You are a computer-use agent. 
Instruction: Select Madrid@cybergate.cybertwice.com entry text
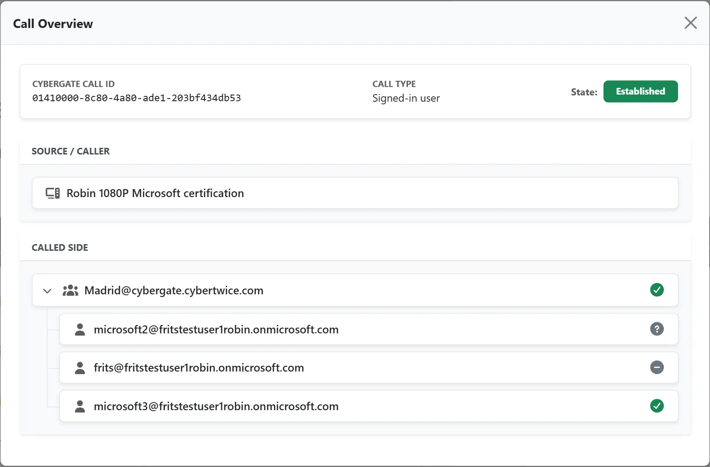(174, 290)
